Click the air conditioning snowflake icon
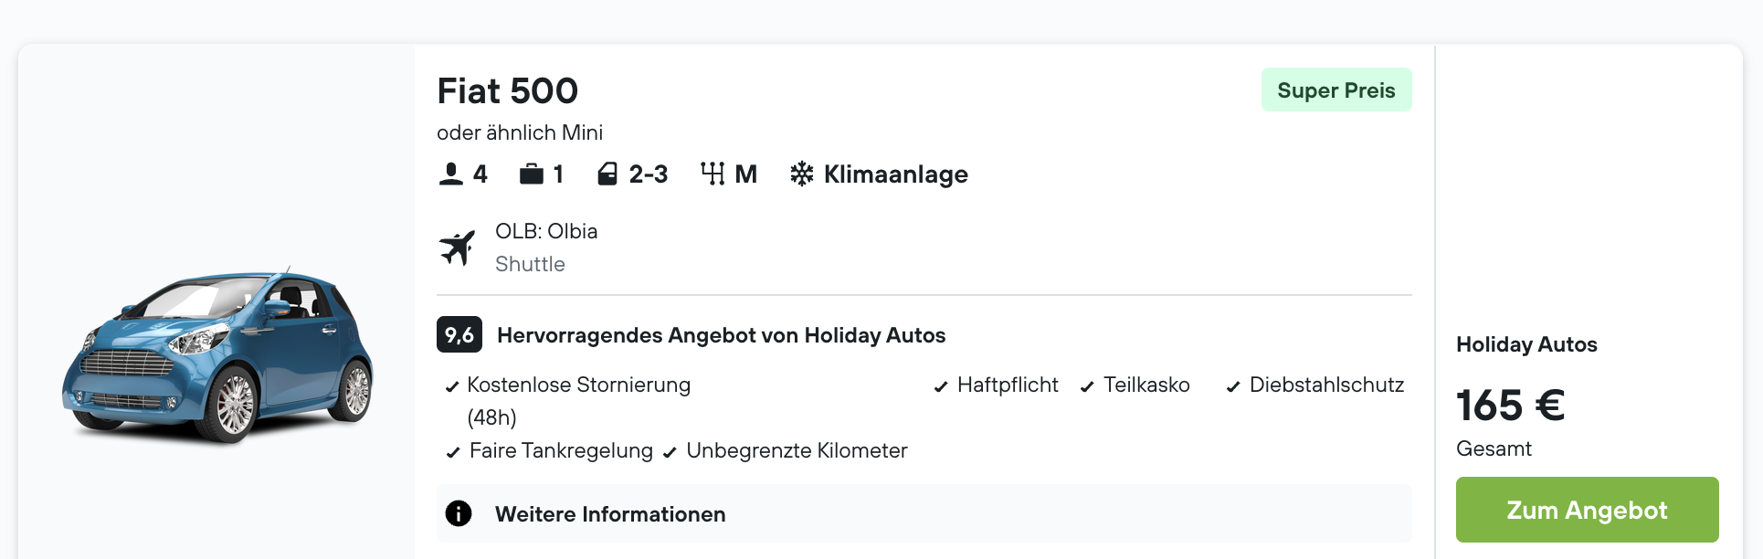Image resolution: width=1763 pixels, height=559 pixels. click(x=801, y=174)
